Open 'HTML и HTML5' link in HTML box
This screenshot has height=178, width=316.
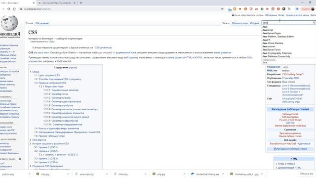pos(286,164)
